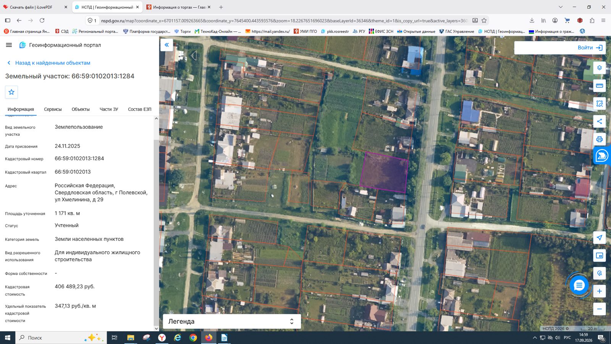Click Назад к найденным объектам link

[x=53, y=63]
